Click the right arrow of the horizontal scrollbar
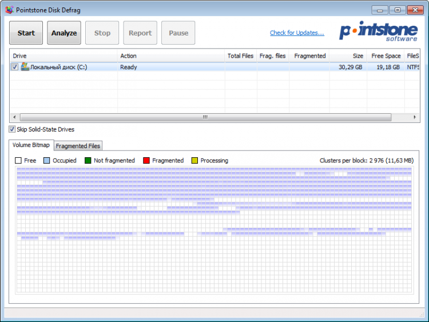Viewport: 429px width, 322px height. (x=415, y=117)
